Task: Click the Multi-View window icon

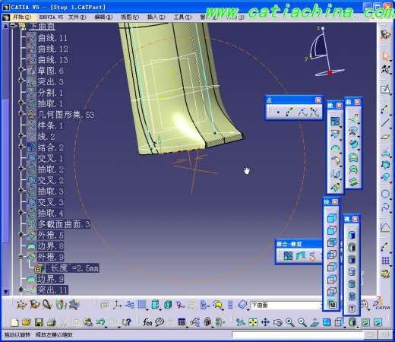Action: (x=327, y=322)
